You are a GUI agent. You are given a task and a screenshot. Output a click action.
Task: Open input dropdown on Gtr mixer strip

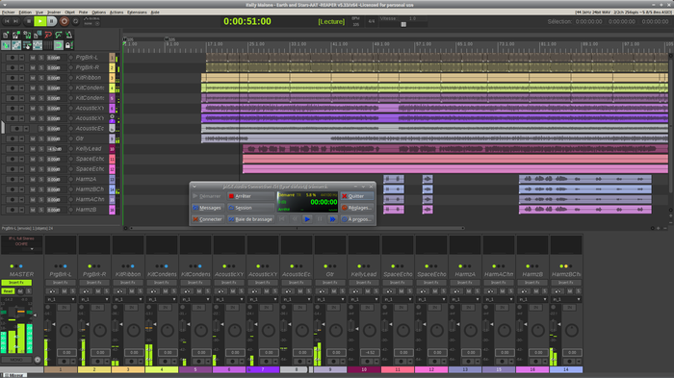330,299
